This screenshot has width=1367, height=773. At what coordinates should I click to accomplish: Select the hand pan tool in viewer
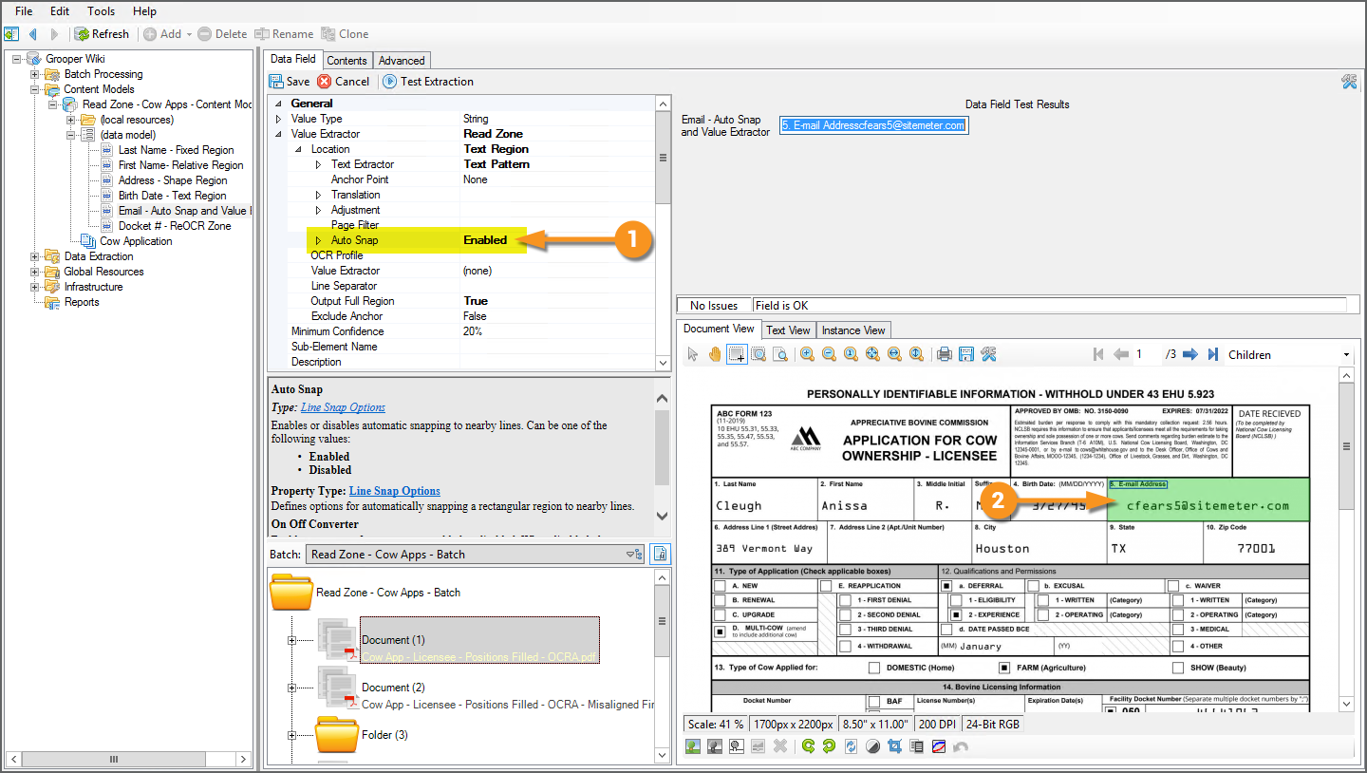point(714,354)
